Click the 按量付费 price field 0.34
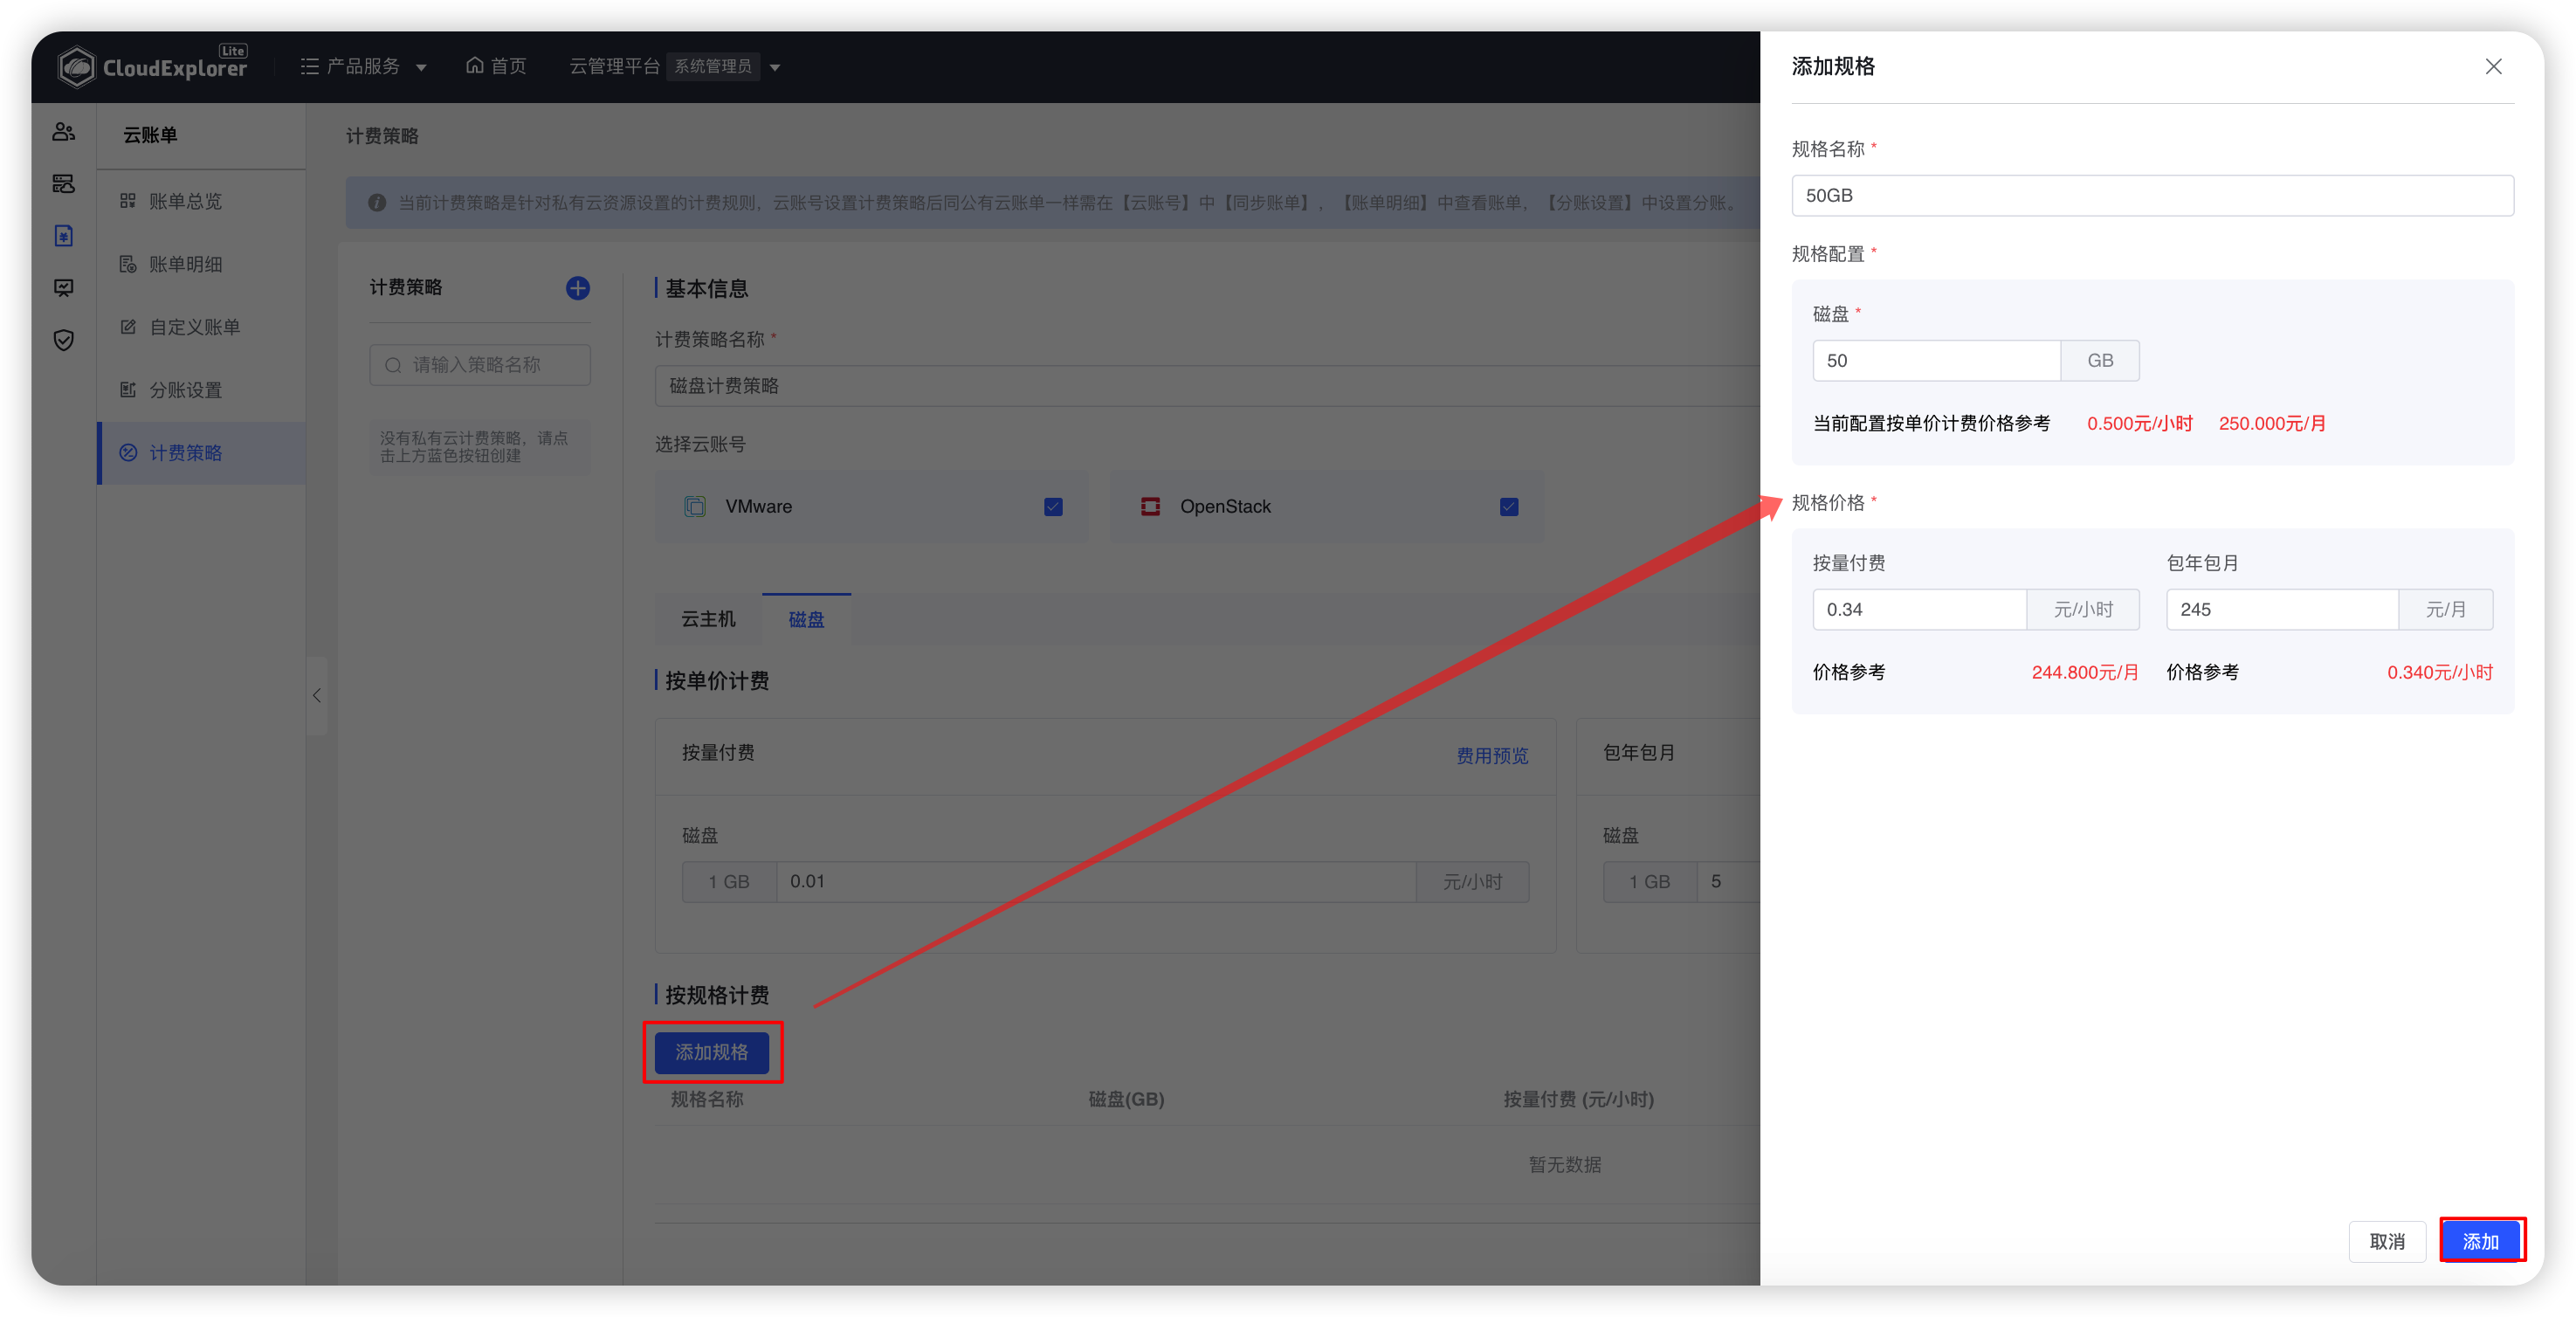2576x1317 pixels. click(x=1919, y=610)
